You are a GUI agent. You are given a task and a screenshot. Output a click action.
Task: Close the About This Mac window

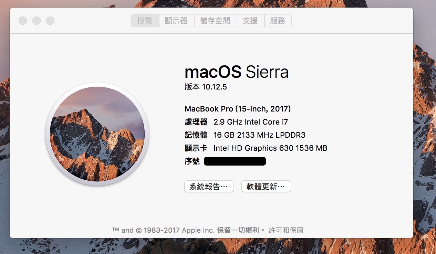[23, 21]
